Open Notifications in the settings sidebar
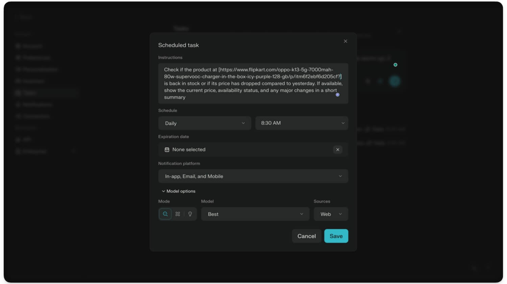The image size is (507, 284). point(37,105)
